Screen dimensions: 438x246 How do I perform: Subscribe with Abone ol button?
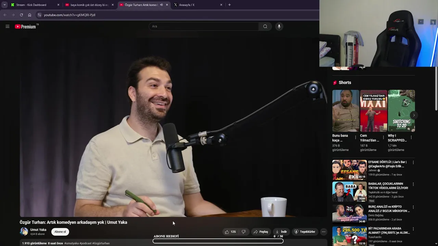point(60,232)
